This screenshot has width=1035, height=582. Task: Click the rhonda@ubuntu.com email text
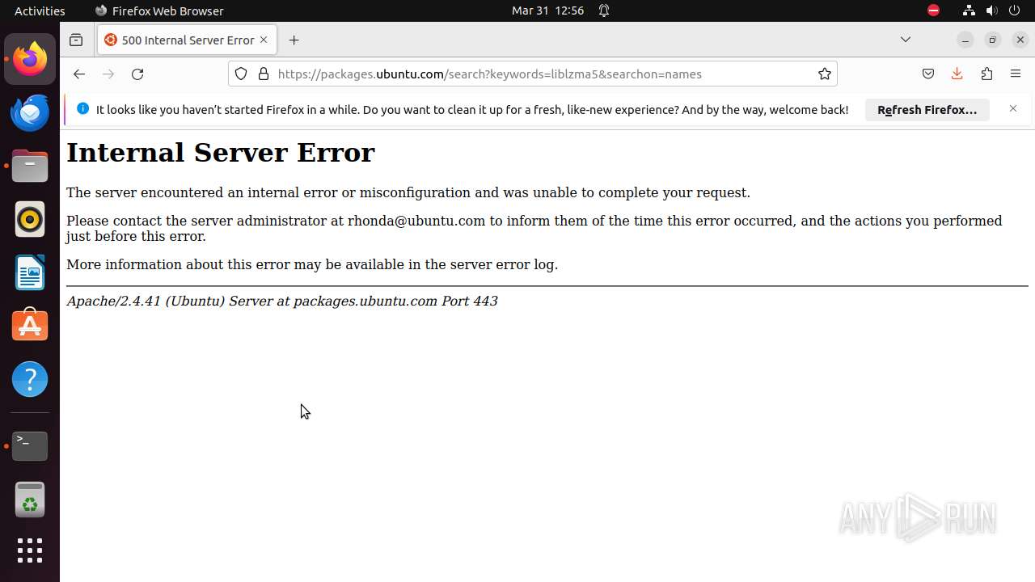point(416,221)
